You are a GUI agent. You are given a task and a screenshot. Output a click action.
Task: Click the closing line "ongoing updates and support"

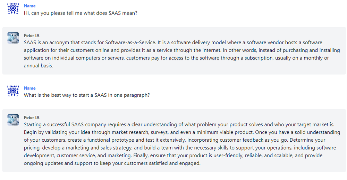(112, 163)
